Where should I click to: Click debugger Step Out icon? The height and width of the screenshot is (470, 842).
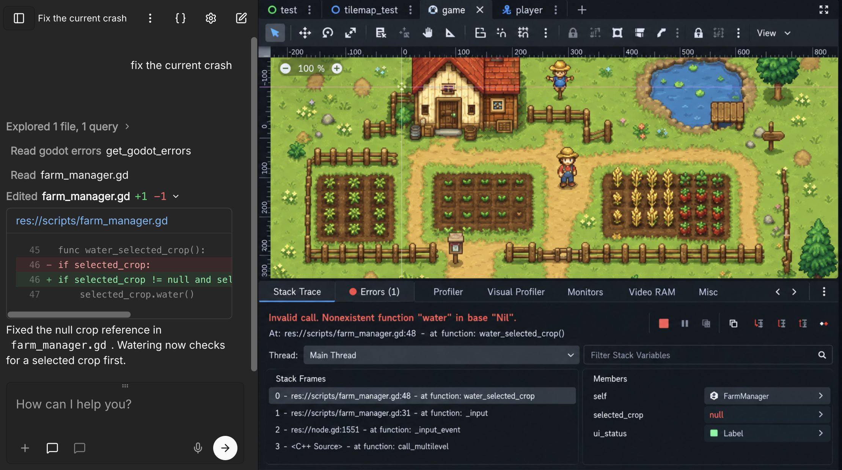(x=803, y=323)
